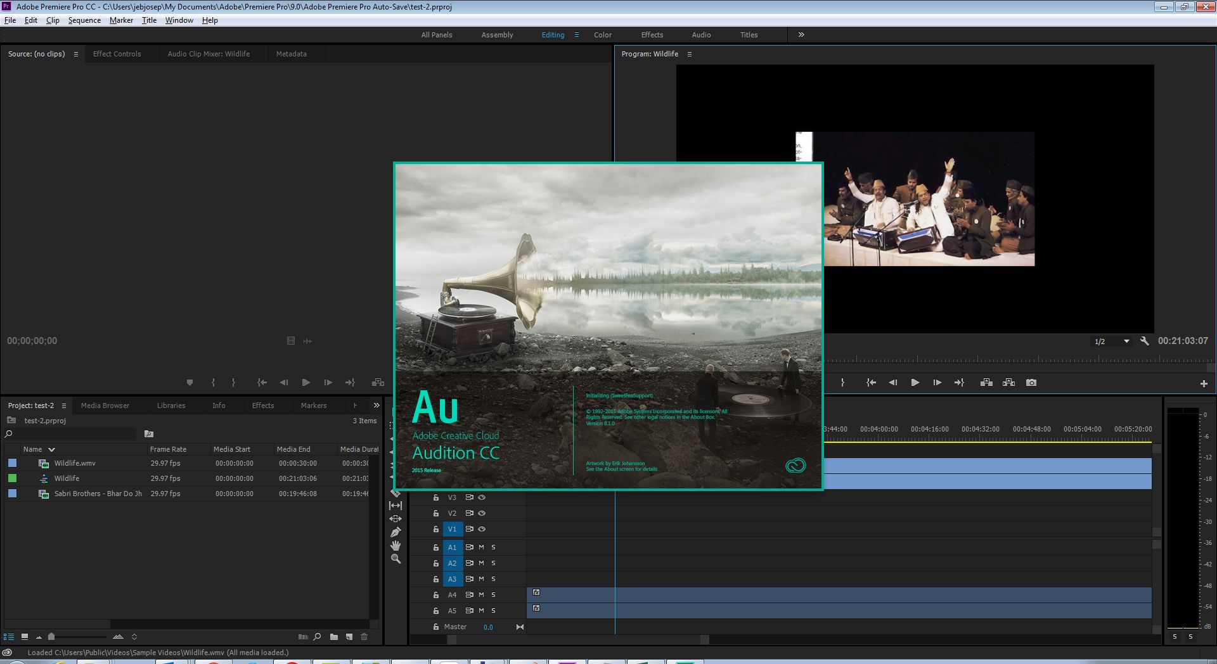Open Program monitor settings with the wrench icon
Screen dimensions: 1217x664
(x=1144, y=341)
